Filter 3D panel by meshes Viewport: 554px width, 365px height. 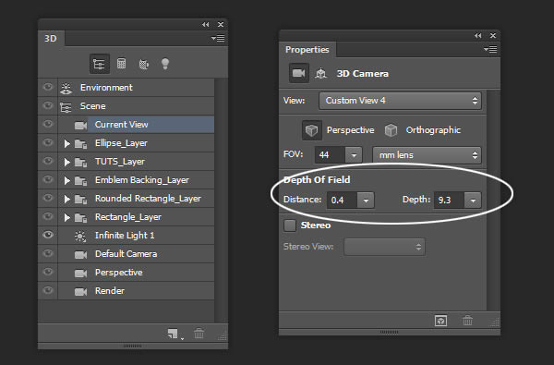coord(121,64)
